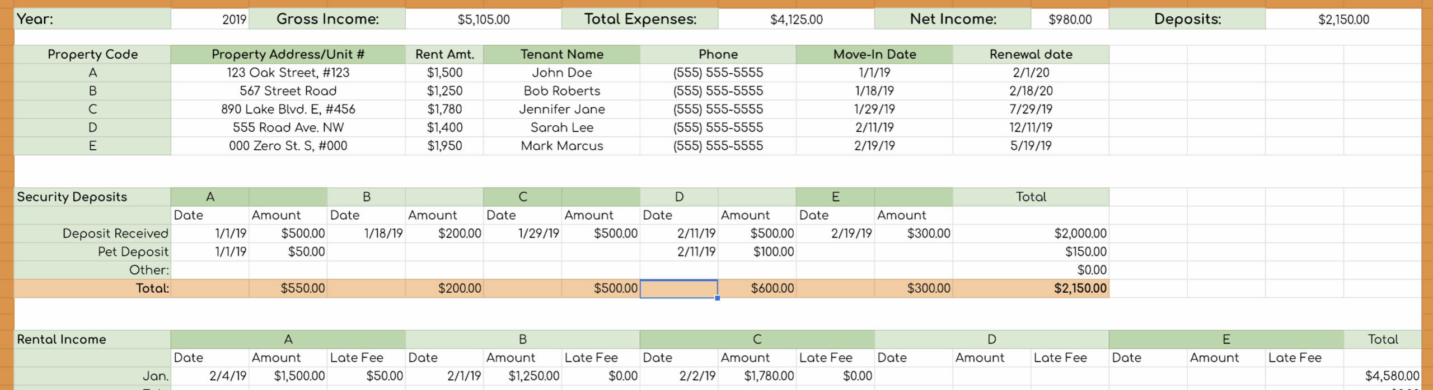Viewport: 1433px width, 390px height.
Task: Click the Net Income value $980.00
Action: [x=1070, y=20]
